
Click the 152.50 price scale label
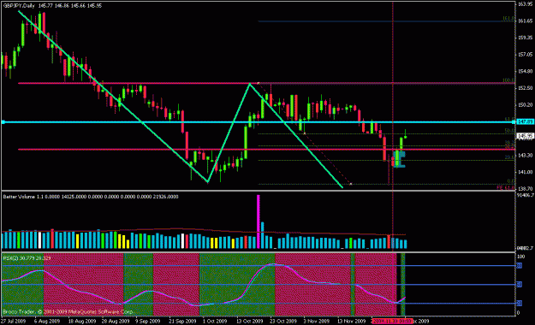pyautogui.click(x=525, y=88)
